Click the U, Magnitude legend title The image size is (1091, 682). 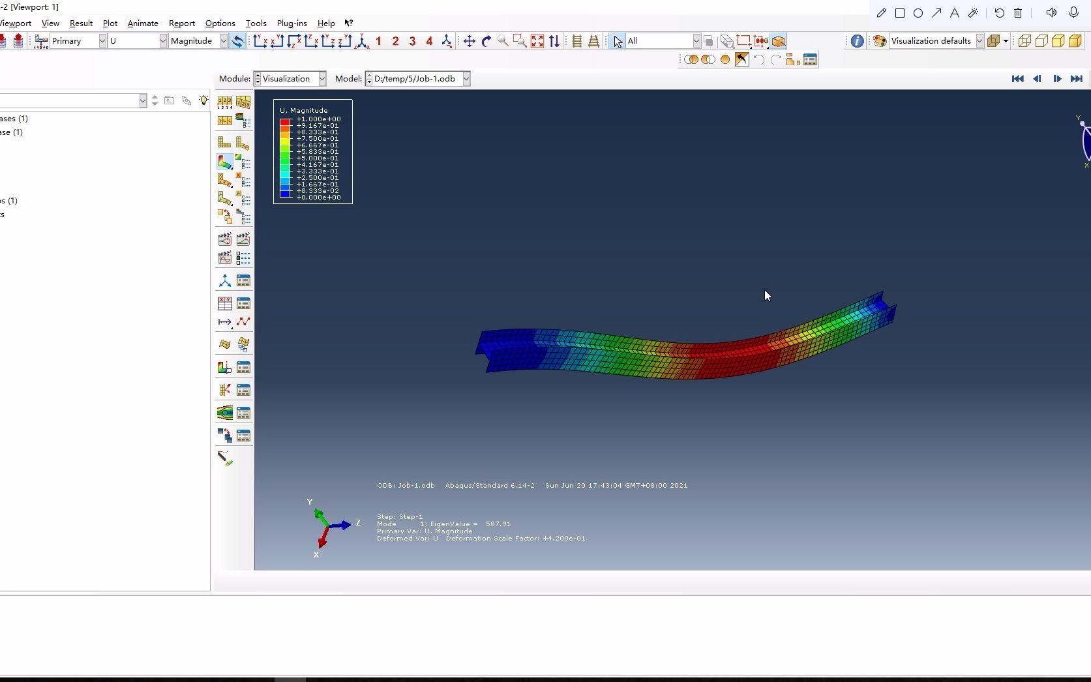click(304, 110)
